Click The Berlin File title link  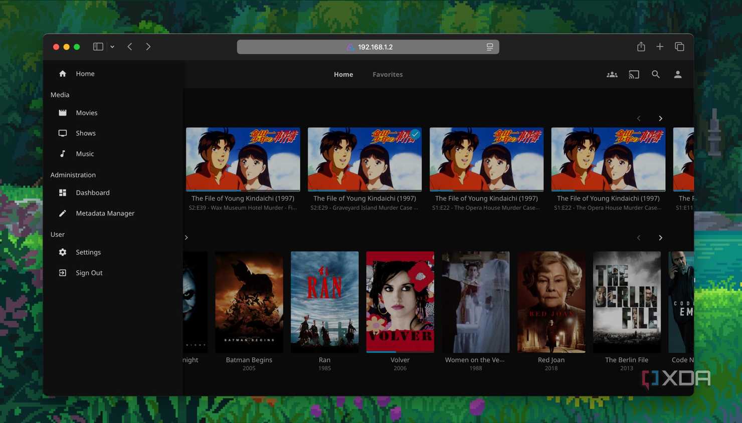click(x=627, y=360)
